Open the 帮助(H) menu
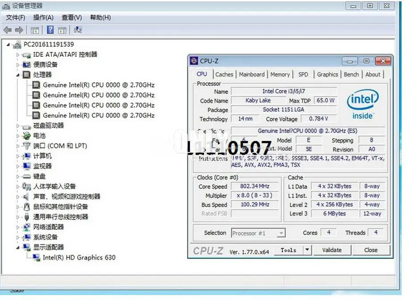 (x=100, y=17)
